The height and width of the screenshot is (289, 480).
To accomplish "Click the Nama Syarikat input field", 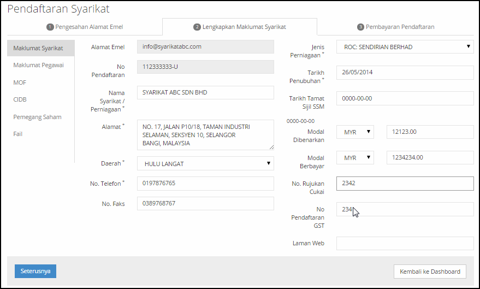I will pos(205,93).
